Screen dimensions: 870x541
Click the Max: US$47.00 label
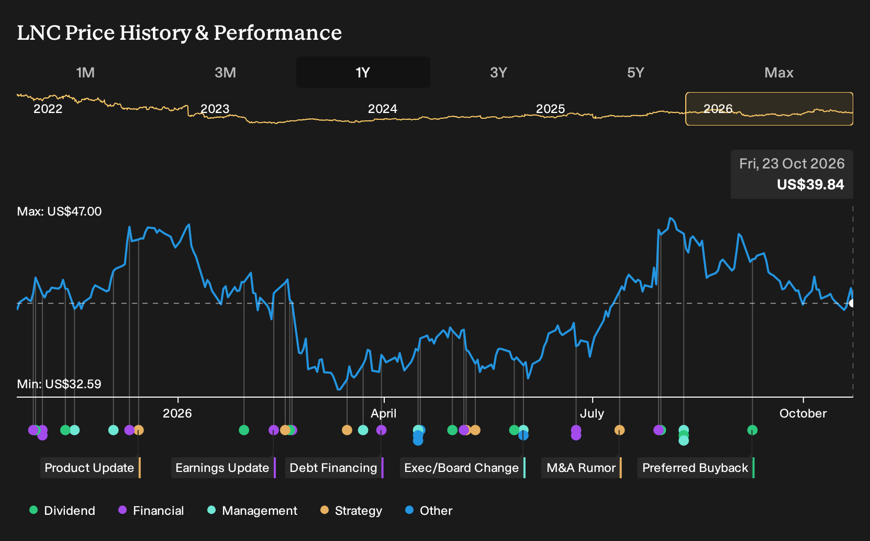coord(59,211)
